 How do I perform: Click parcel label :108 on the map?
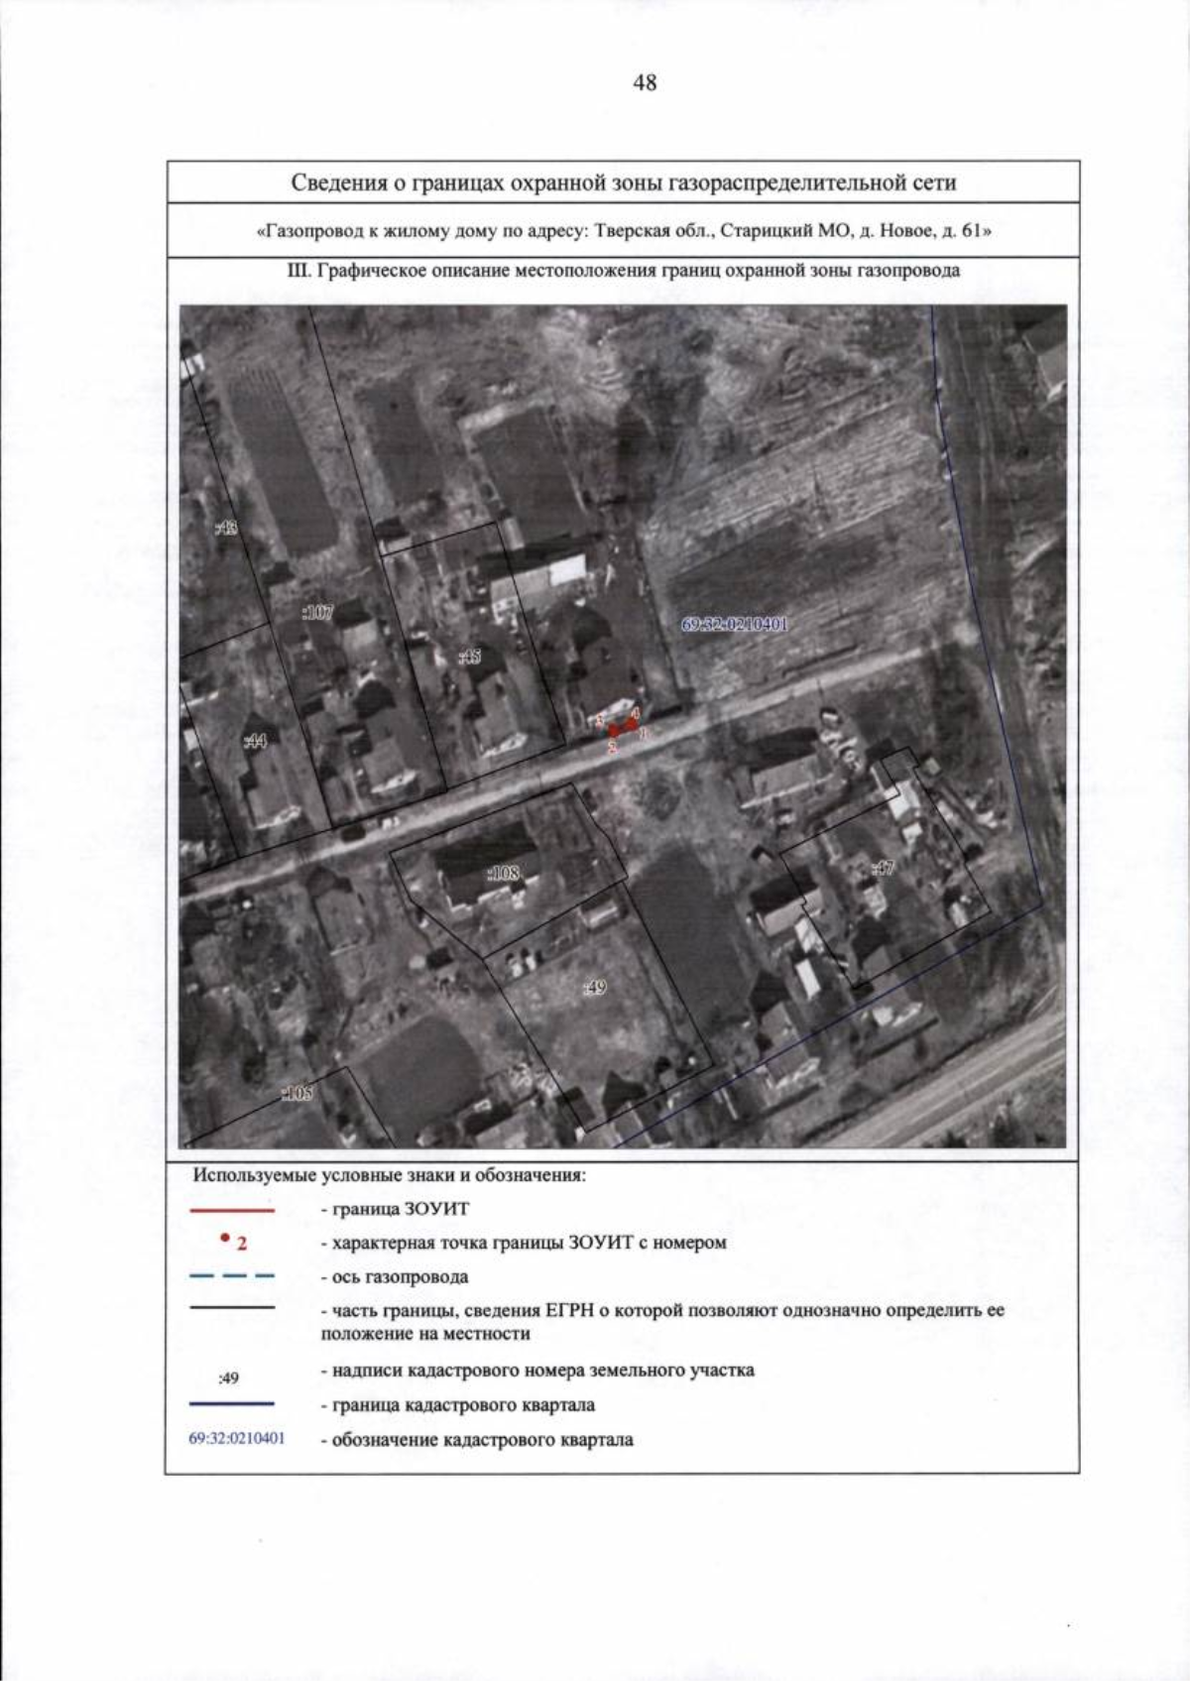504,874
